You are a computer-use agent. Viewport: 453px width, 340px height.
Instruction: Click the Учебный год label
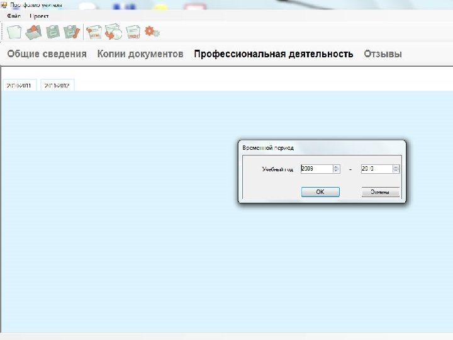tap(277, 169)
